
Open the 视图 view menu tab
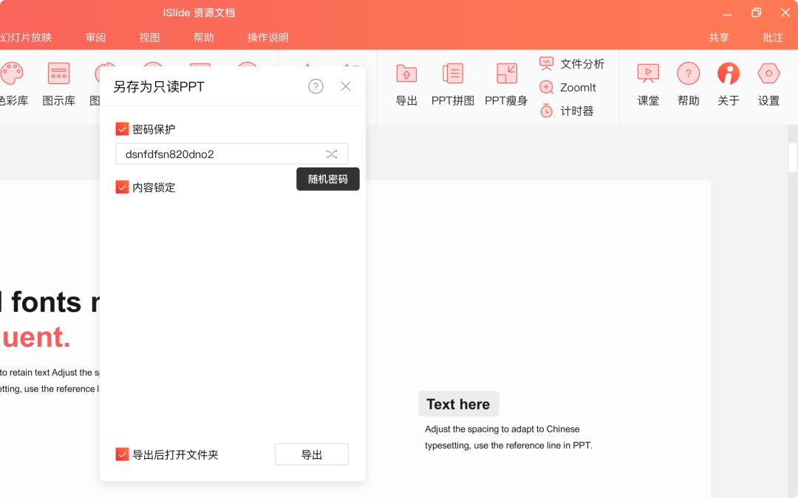149,37
